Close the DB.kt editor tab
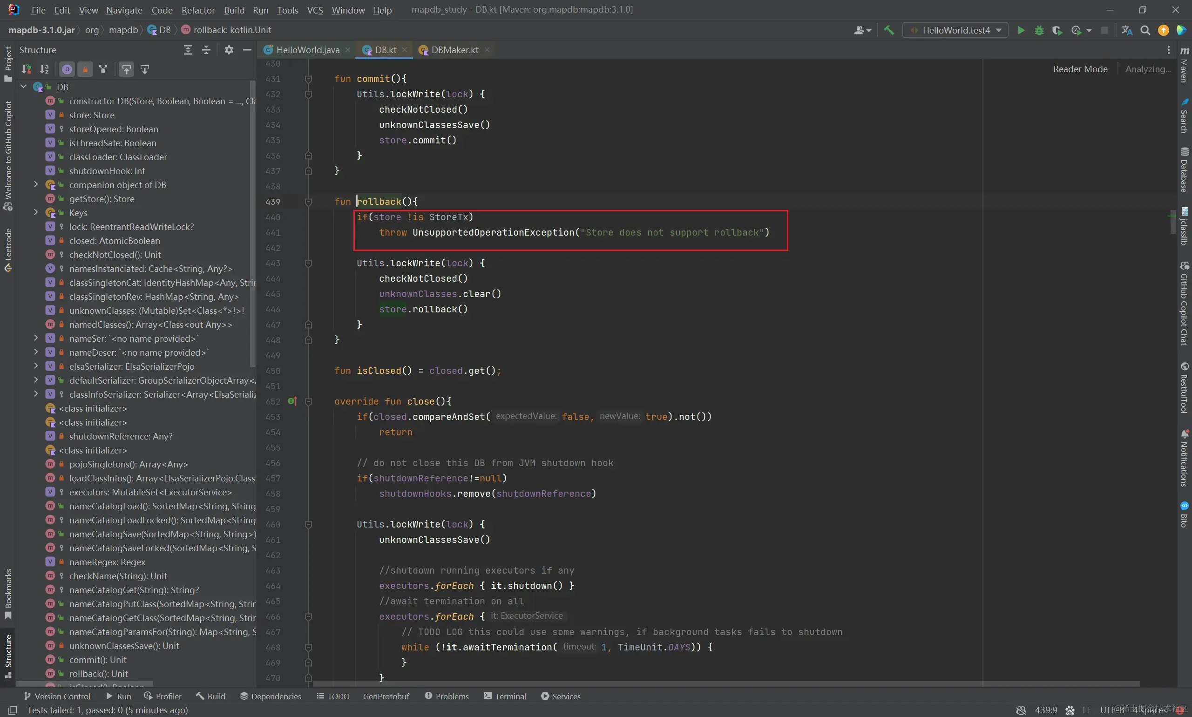1192x717 pixels. click(x=405, y=50)
